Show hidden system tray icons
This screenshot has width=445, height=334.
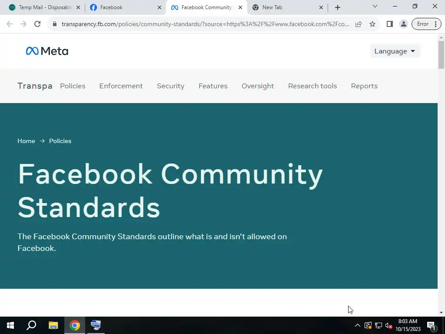(x=358, y=325)
